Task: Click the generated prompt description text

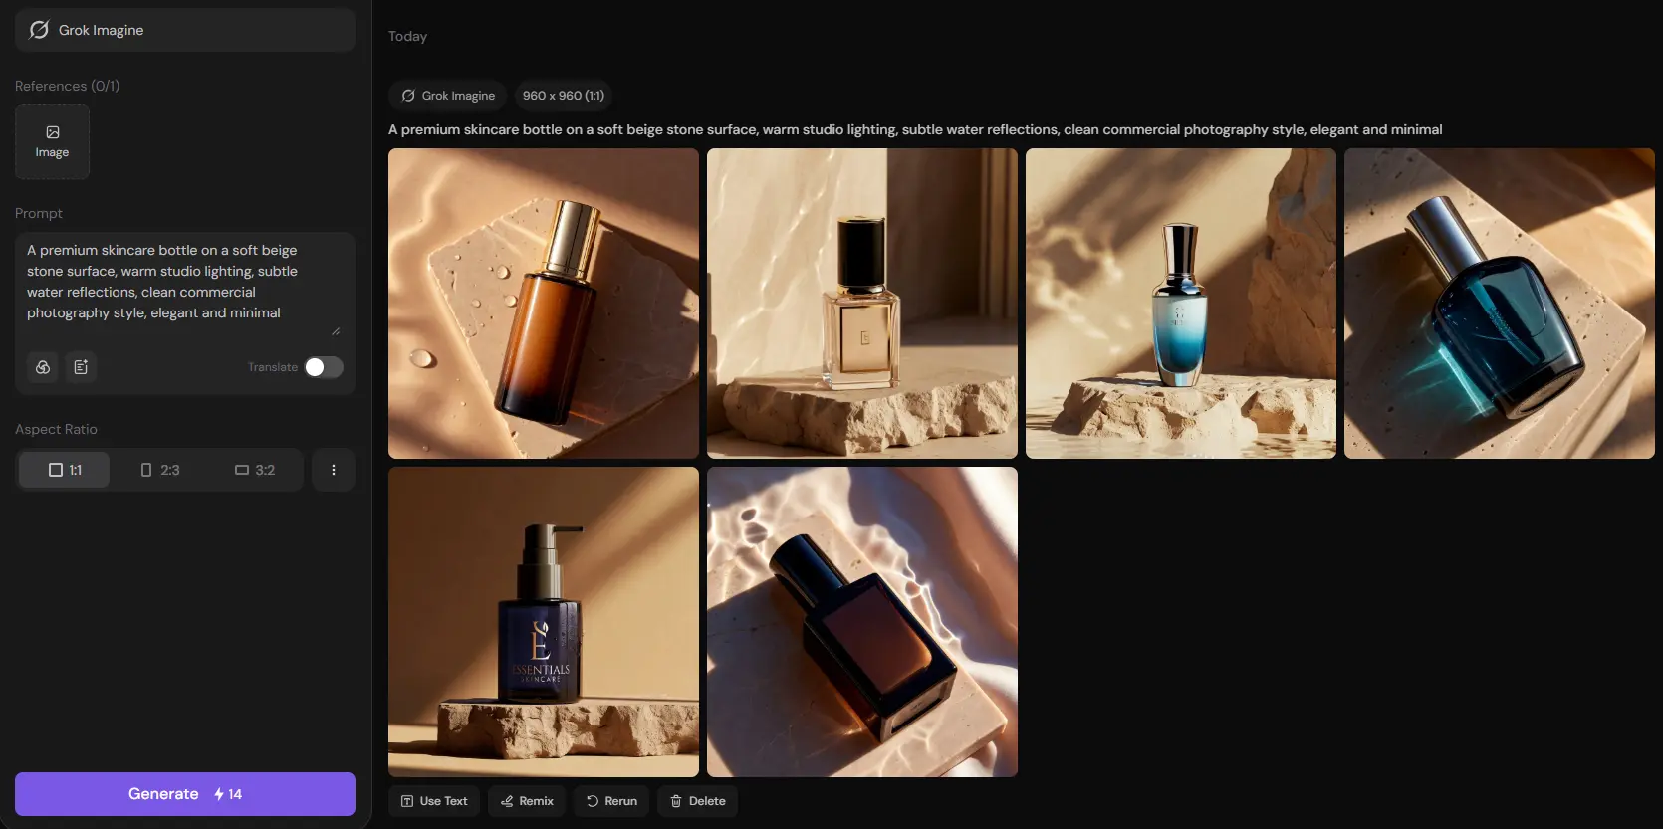Action: [x=915, y=129]
